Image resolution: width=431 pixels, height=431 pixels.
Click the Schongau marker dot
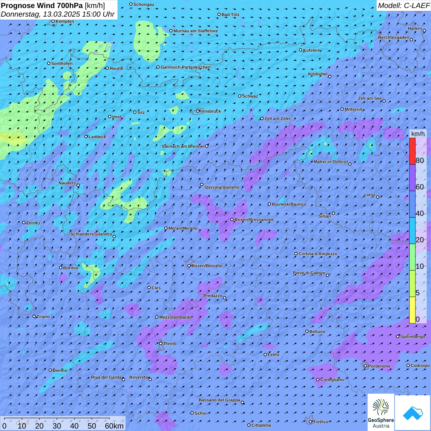pos(131,4)
